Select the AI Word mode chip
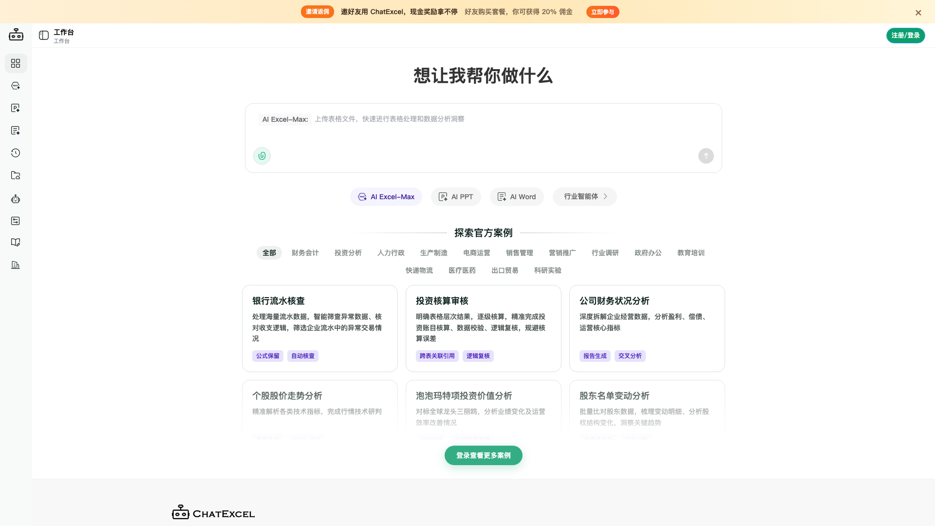Viewport: 935px width, 526px height. (517, 197)
